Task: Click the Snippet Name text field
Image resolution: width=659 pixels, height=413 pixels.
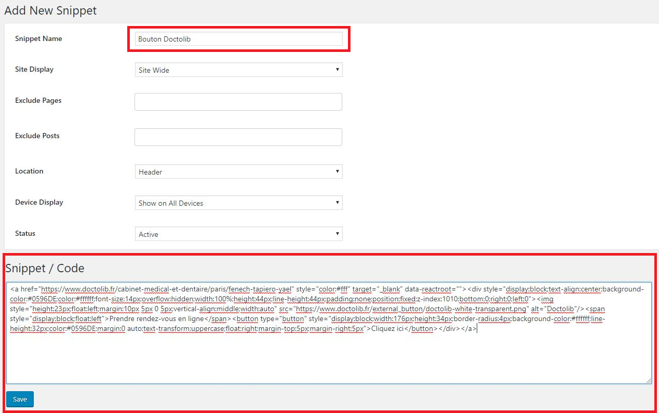Action: (x=238, y=39)
